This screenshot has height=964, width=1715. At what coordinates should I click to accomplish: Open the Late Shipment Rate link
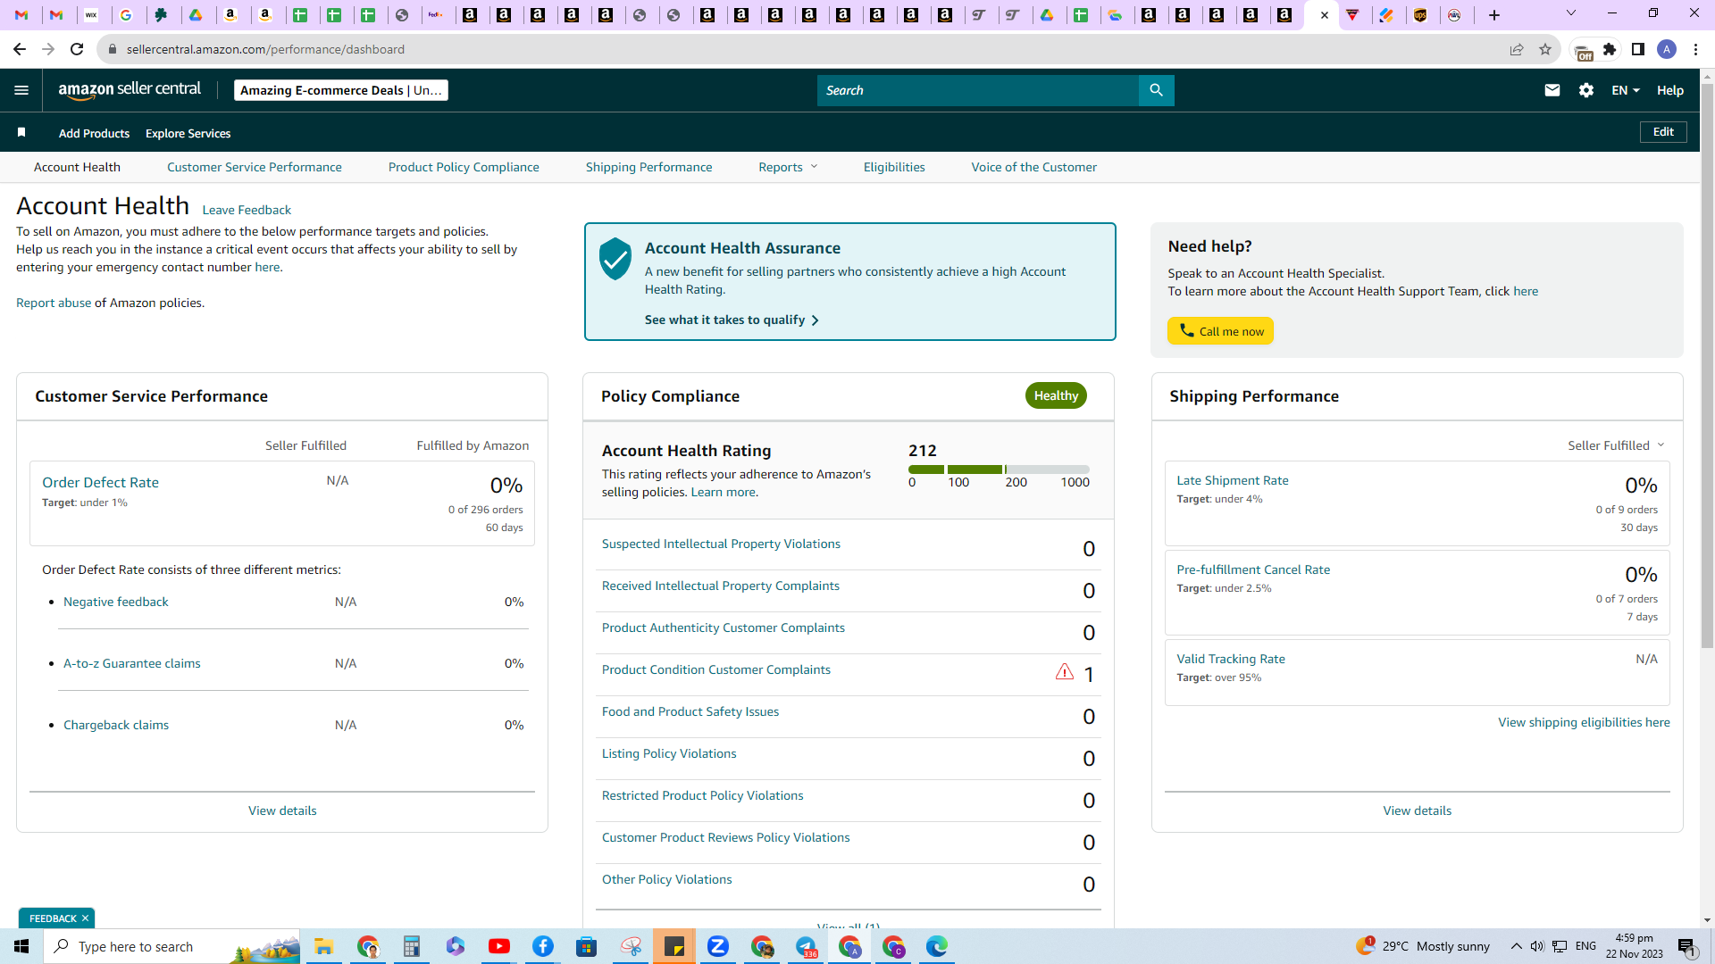(1233, 480)
